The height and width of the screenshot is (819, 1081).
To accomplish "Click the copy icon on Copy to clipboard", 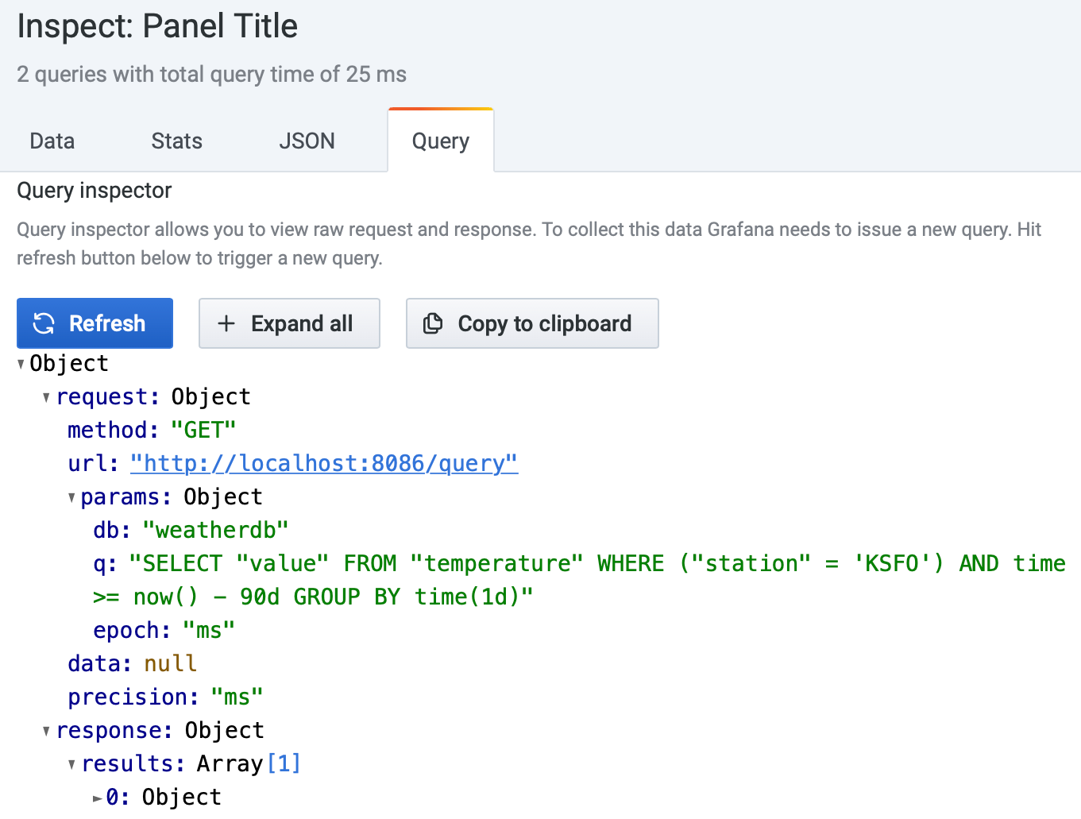I will click(x=433, y=323).
